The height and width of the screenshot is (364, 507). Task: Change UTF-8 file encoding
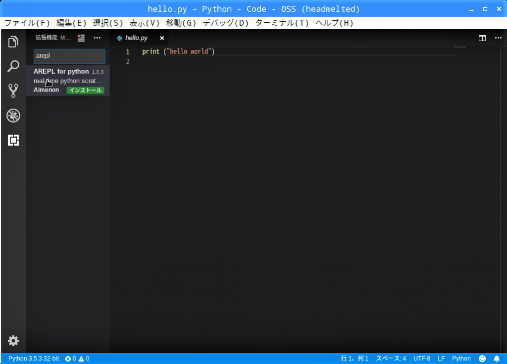422,359
